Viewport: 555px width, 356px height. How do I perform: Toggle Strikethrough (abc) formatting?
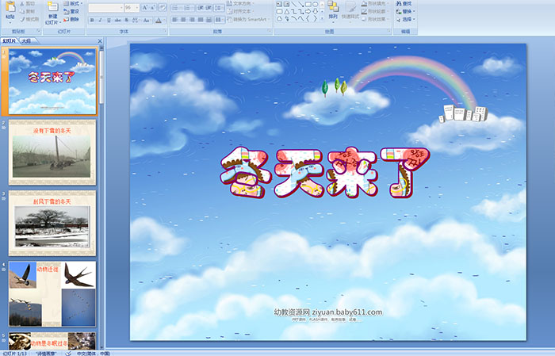pyautogui.click(x=117, y=20)
